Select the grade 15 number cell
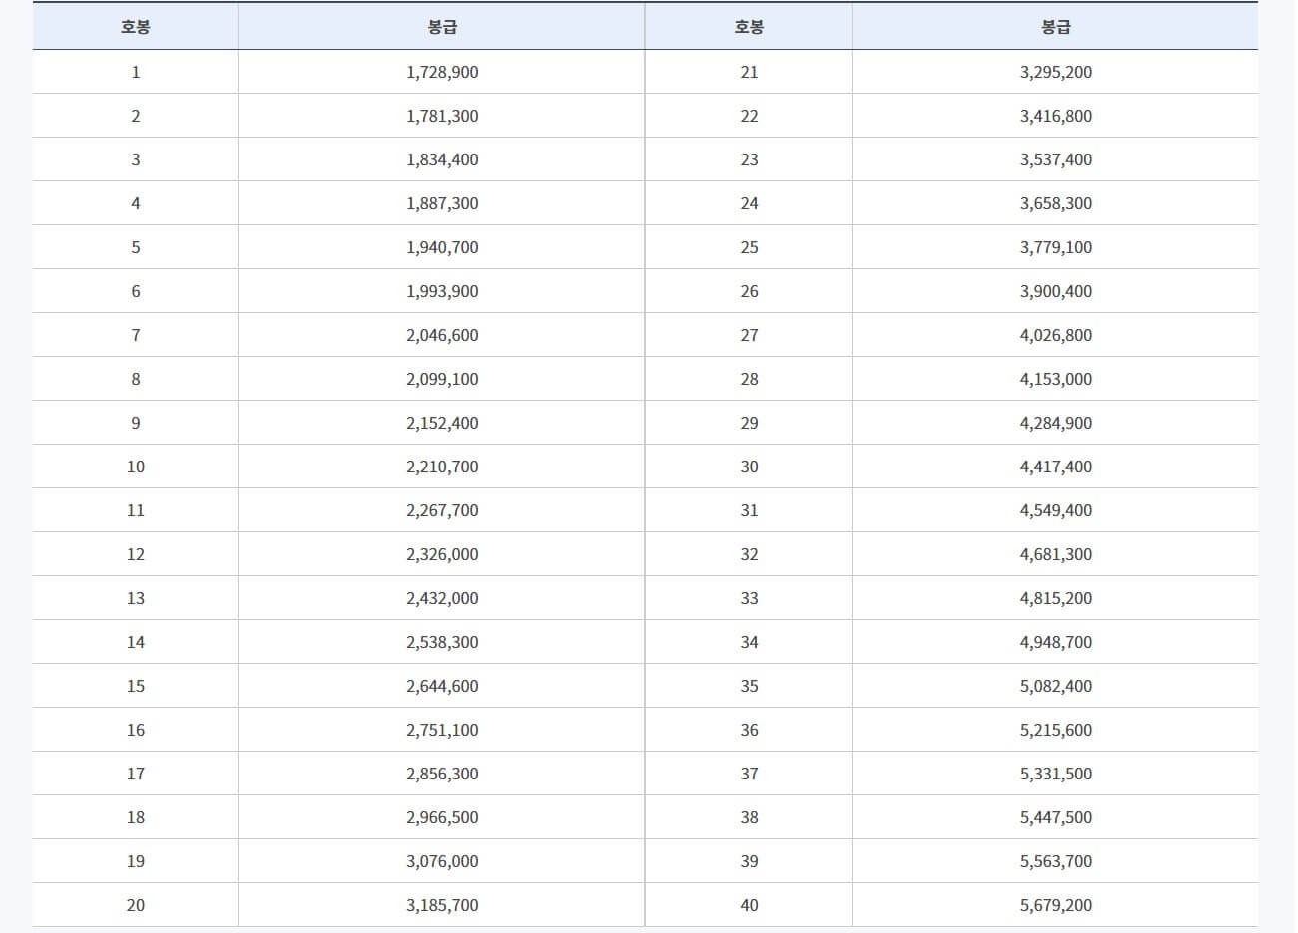This screenshot has height=933, width=1298. (135, 686)
